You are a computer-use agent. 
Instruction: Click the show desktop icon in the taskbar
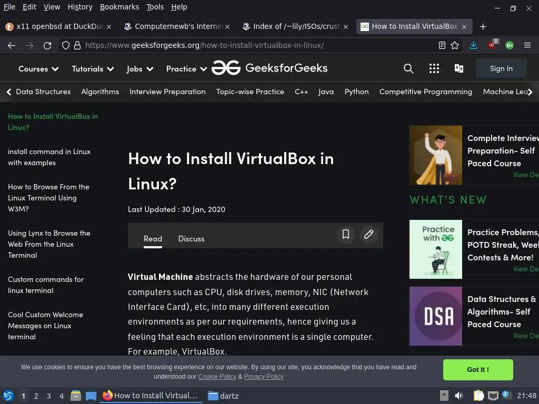(x=91, y=396)
